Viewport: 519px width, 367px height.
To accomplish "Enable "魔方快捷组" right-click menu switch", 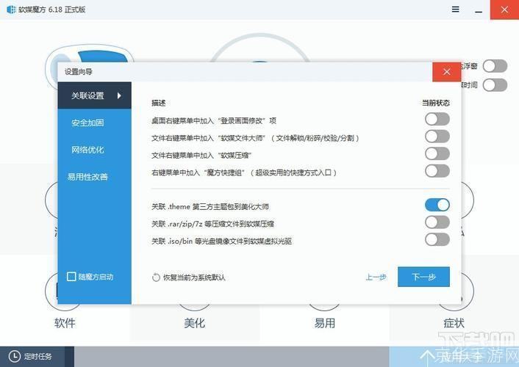I will (437, 171).
